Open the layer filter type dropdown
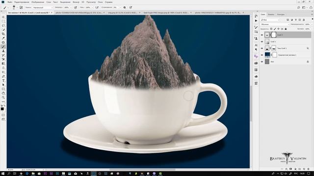The image size is (314, 176). click(x=270, y=20)
